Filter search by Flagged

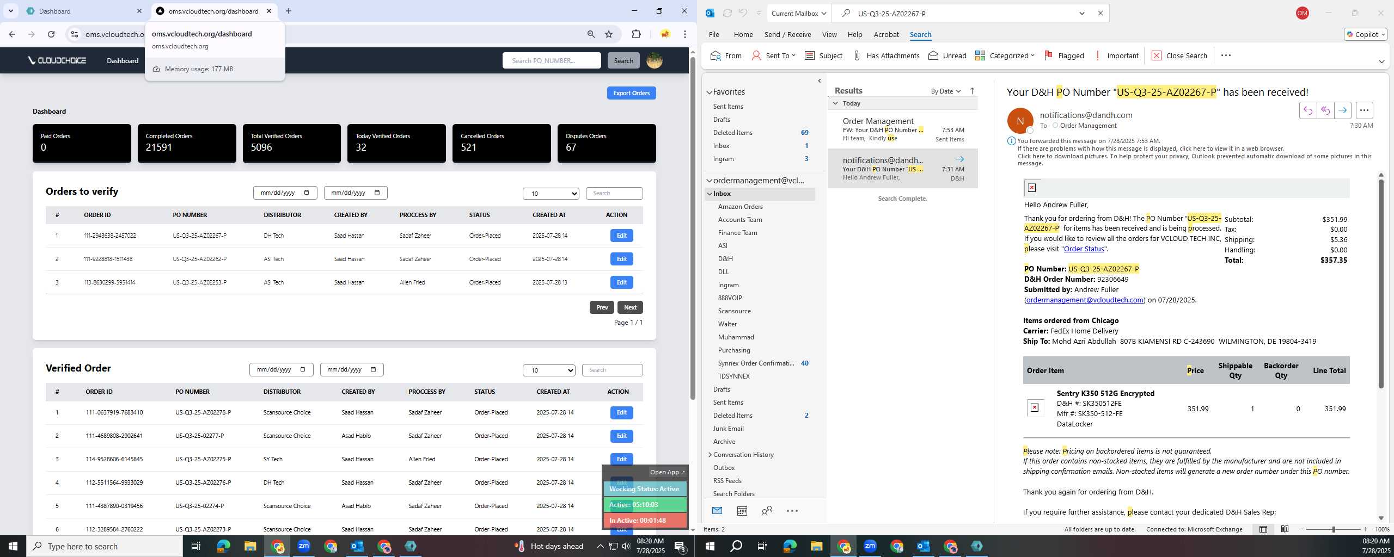(1064, 55)
